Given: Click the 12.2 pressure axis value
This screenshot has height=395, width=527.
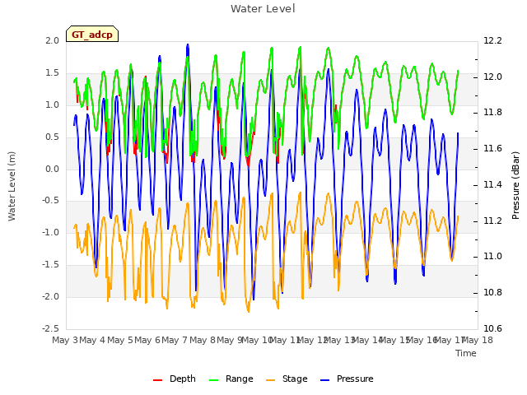Looking at the screenshot, I should tap(492, 41).
